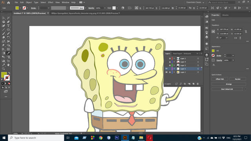Select the Line Segment tool
This screenshot has width=251, height=141.
4,30
